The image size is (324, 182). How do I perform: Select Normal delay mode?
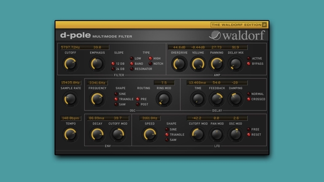249,94
